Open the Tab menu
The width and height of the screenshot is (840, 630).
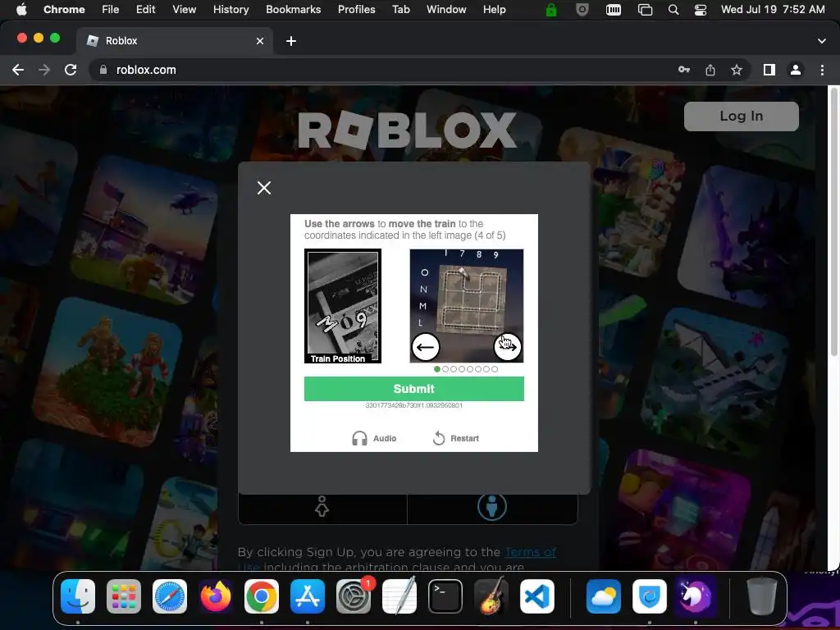(400, 10)
